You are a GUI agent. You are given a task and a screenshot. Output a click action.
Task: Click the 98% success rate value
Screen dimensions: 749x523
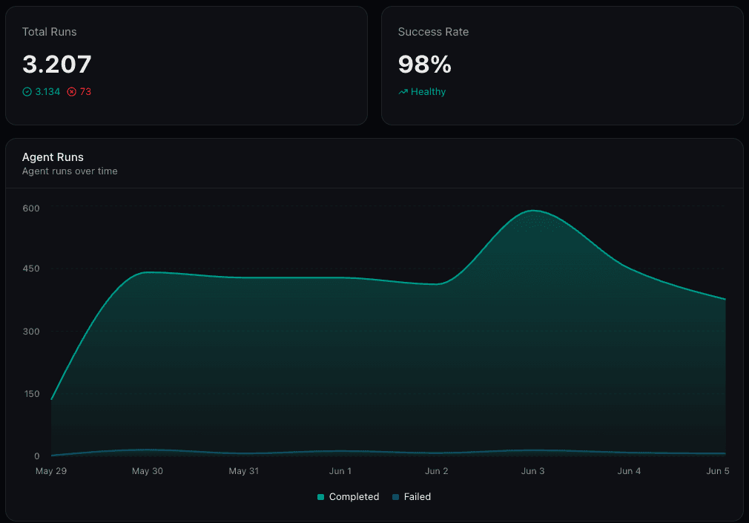pos(425,65)
